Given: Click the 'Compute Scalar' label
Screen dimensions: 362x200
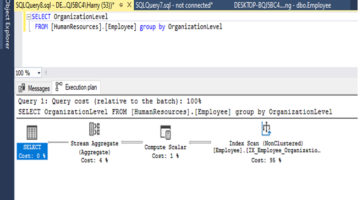Looking at the screenshot, I should pos(165,147).
